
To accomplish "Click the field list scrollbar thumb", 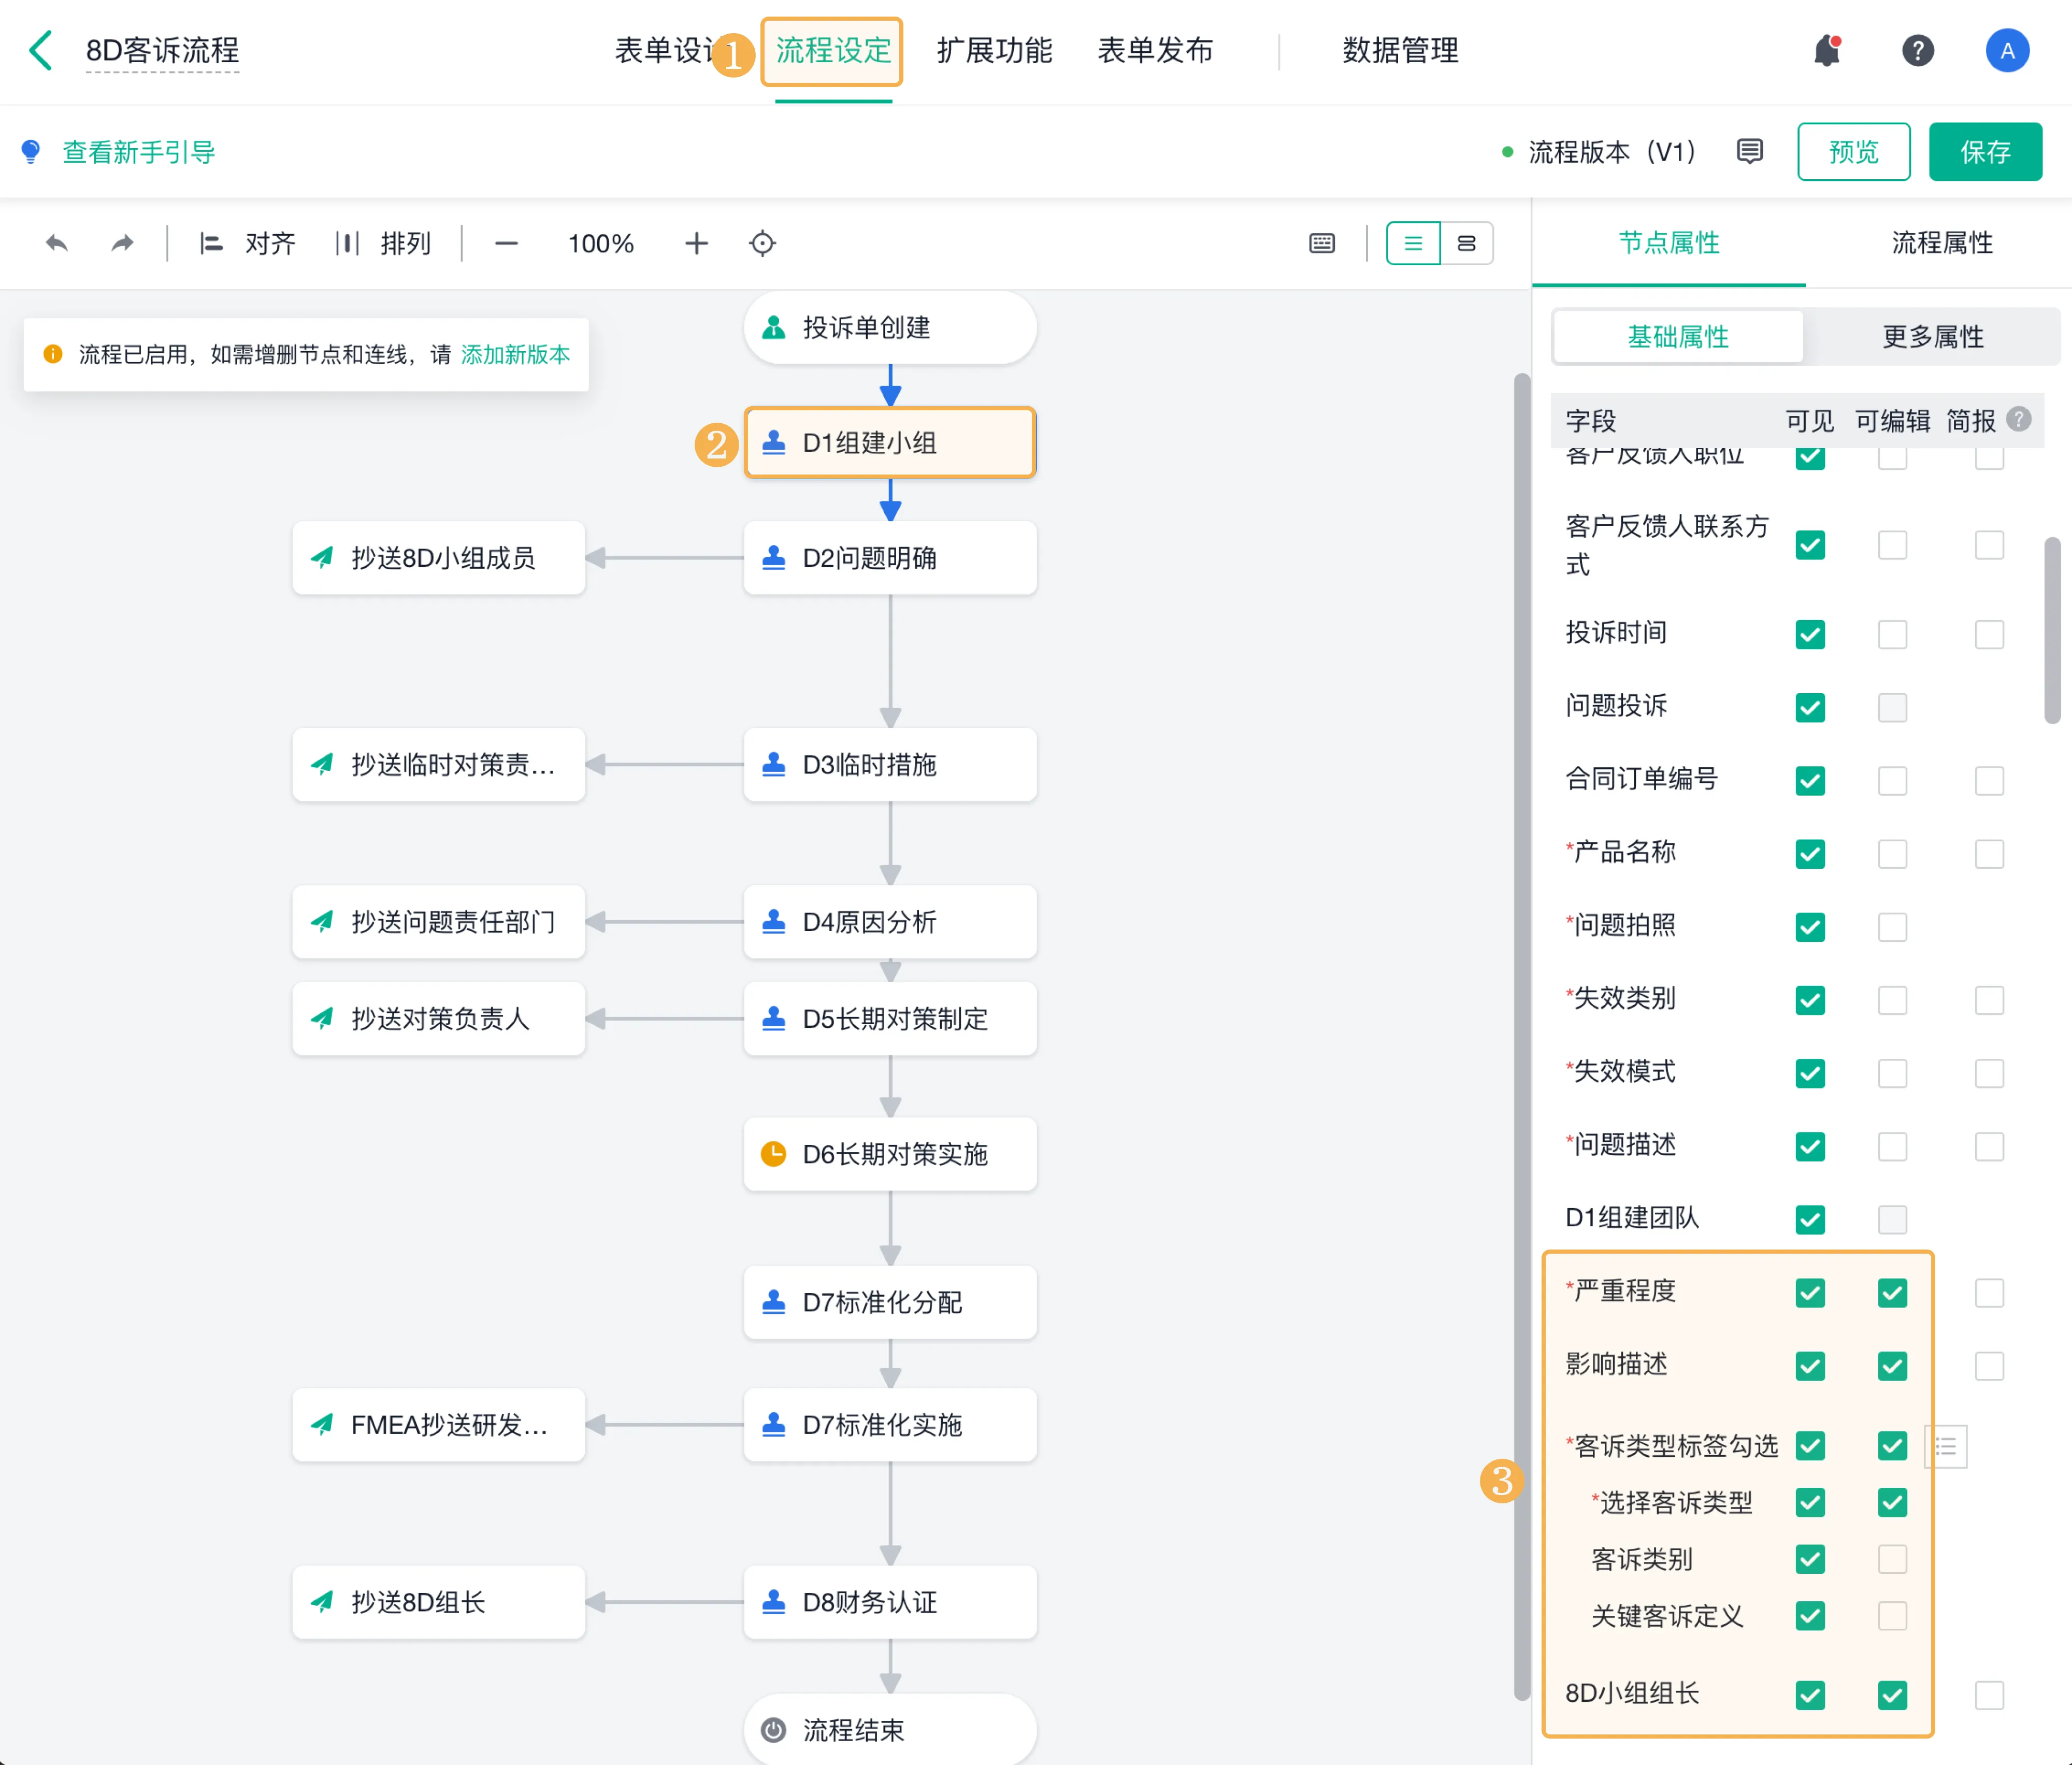I will (x=2052, y=630).
